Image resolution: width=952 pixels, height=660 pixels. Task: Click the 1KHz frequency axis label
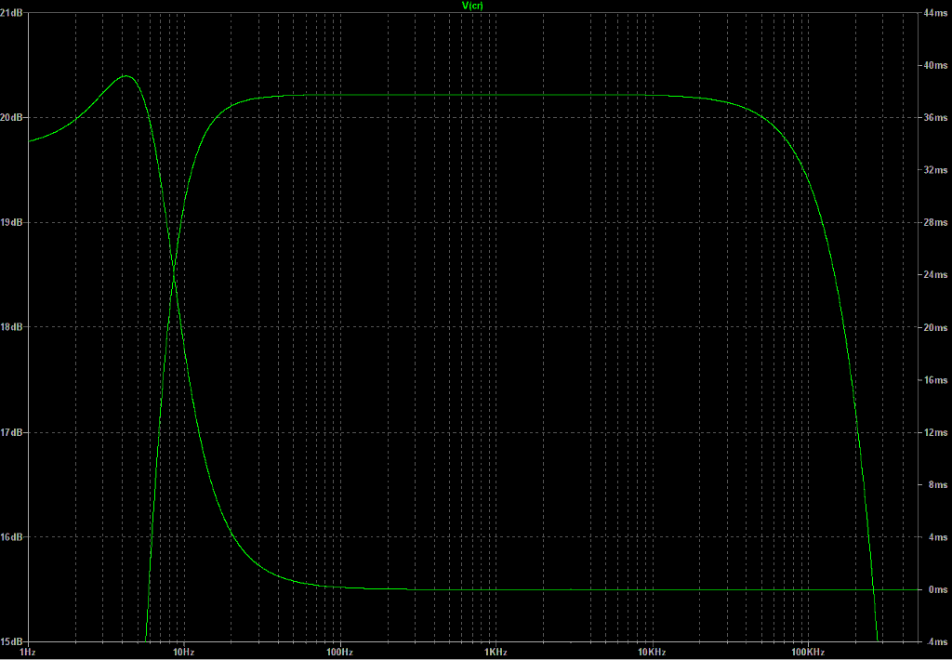496,653
